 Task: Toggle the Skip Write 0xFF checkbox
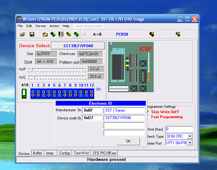(x=148, y=112)
